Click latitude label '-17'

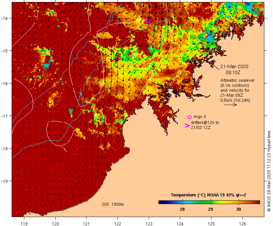4,116
